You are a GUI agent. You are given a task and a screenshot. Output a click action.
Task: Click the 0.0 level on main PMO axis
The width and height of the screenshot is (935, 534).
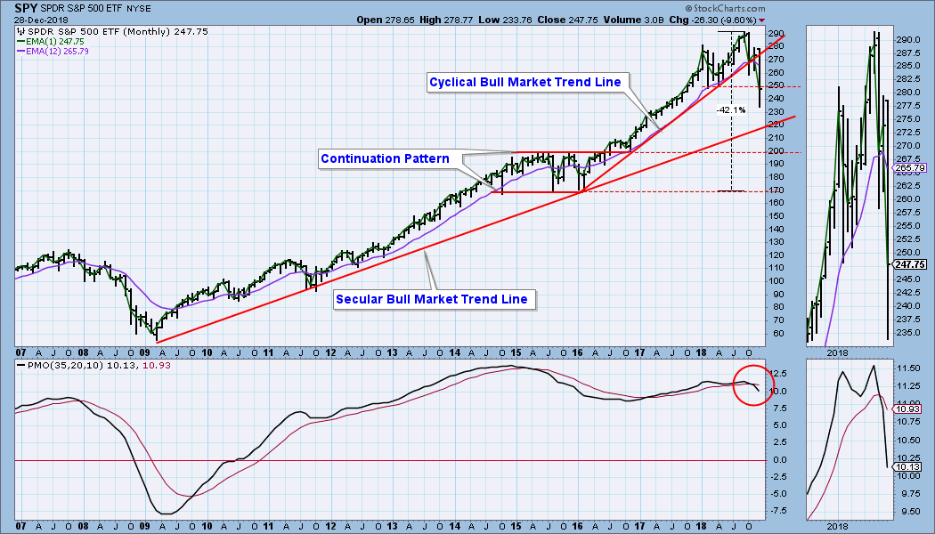(779, 459)
